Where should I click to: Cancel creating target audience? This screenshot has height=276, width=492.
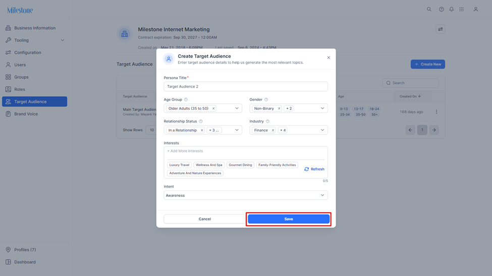coord(204,219)
